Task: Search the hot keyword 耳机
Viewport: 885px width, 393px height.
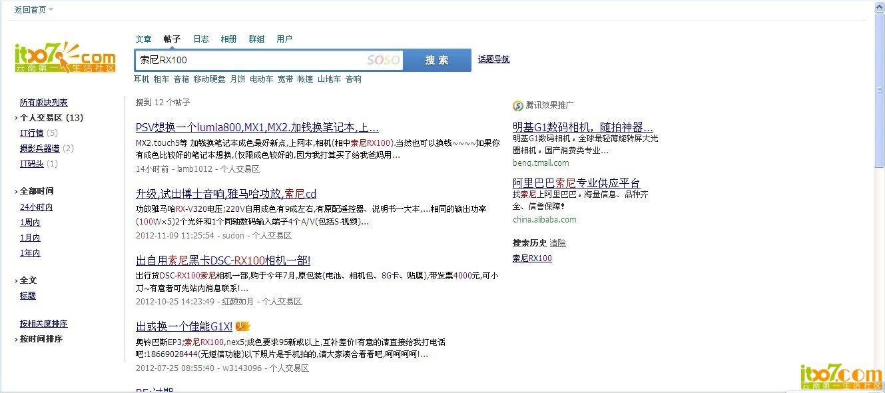Action: (141, 79)
